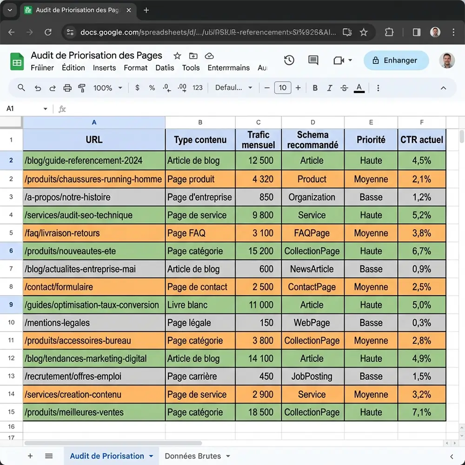The height and width of the screenshot is (465, 465).
Task: Toggle strikethrough formatting
Action: point(345,88)
